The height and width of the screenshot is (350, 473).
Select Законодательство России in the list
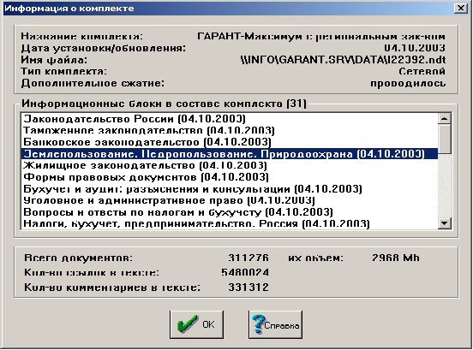click(x=230, y=119)
